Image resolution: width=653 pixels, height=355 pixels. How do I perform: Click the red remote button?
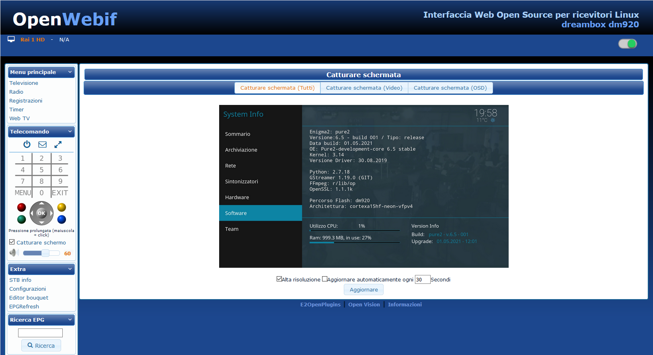[x=22, y=207]
